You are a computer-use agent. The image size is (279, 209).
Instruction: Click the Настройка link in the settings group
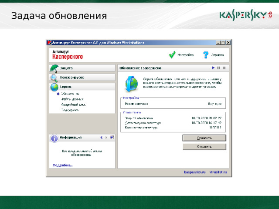(x=131, y=98)
